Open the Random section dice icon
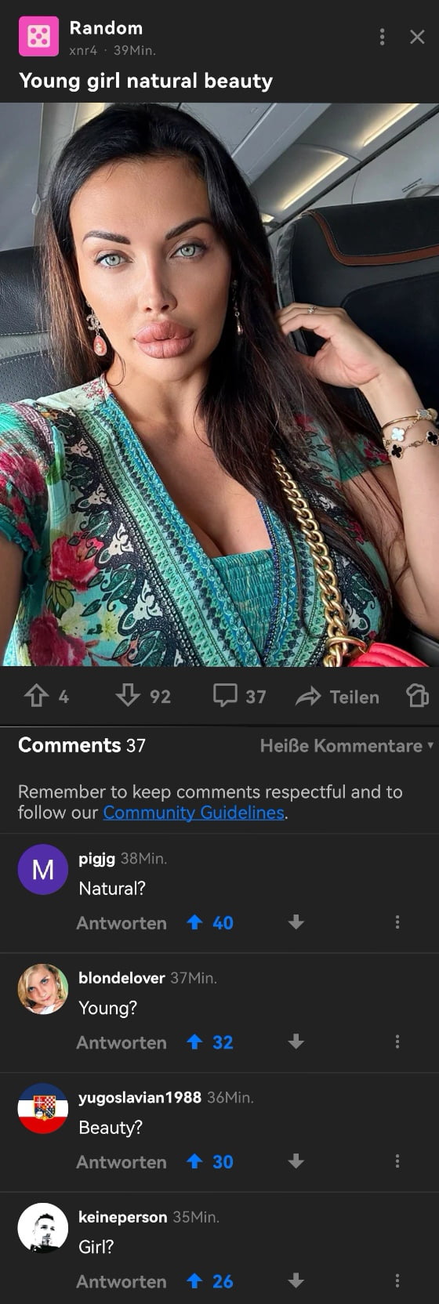Image resolution: width=439 pixels, height=1304 pixels. 38,36
